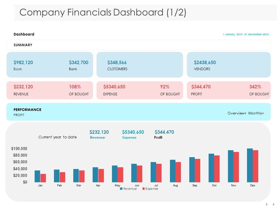Click the May expense bar

pos(120,175)
